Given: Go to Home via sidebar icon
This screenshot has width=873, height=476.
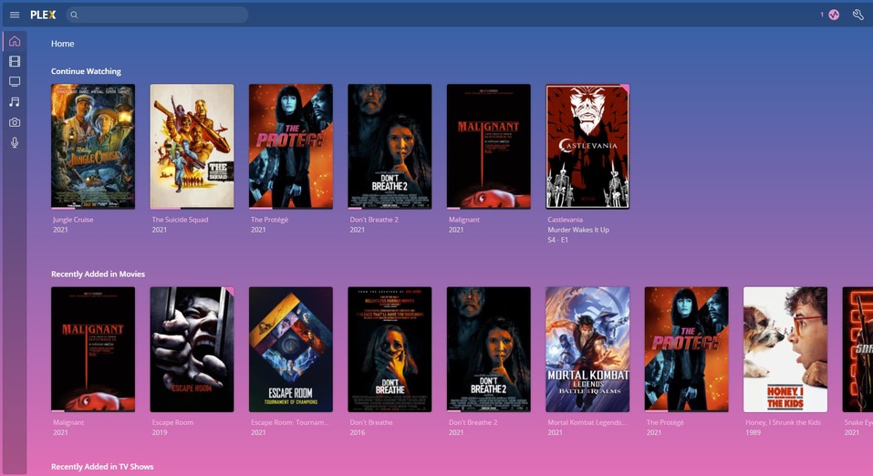Looking at the screenshot, I should 15,41.
